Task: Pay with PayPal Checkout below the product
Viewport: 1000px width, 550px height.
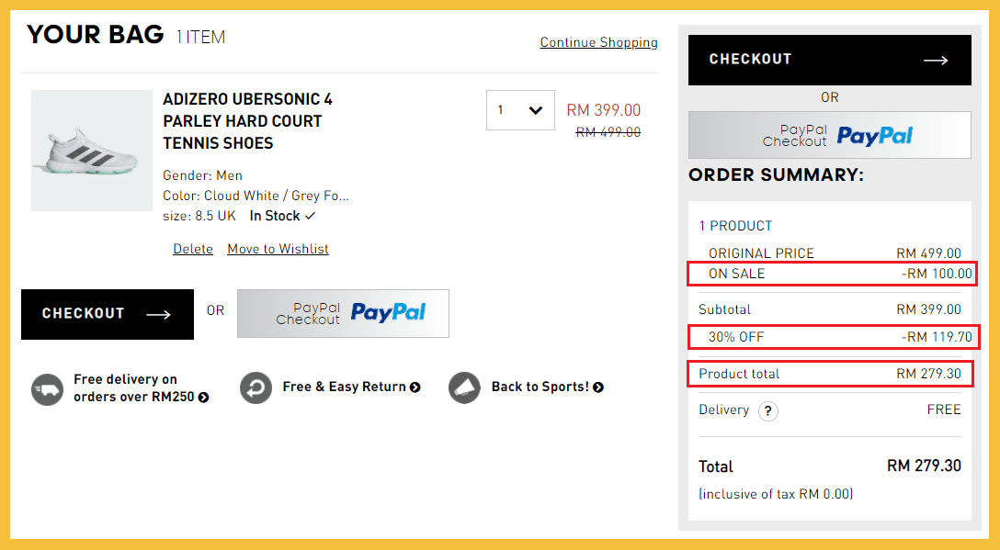Action: (x=343, y=313)
